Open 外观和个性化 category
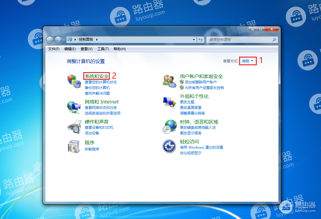The width and height of the screenshot is (321, 219). click(194, 96)
